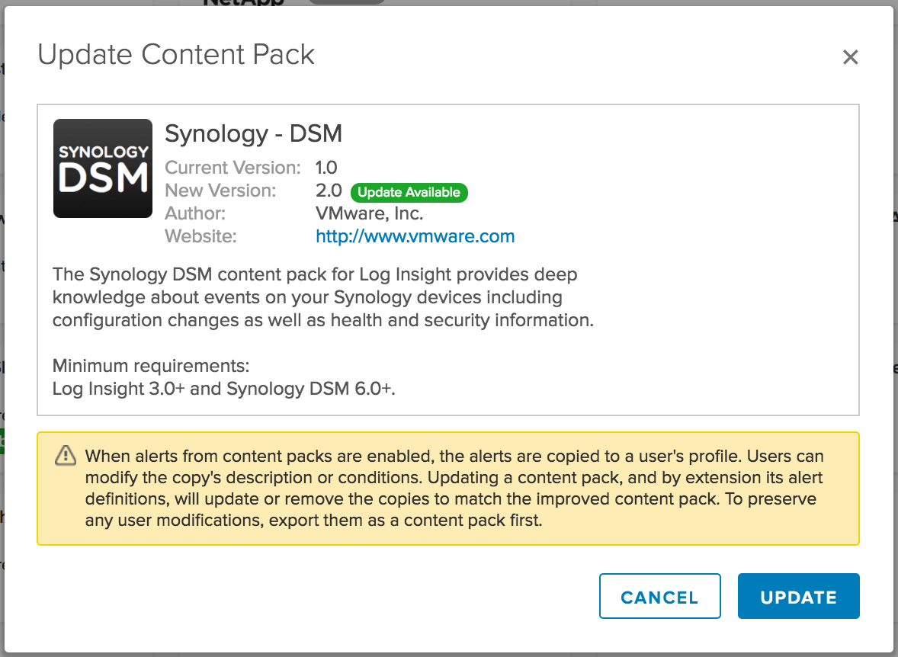Click the Website label
Screen dimensions: 898x657
[200, 236]
